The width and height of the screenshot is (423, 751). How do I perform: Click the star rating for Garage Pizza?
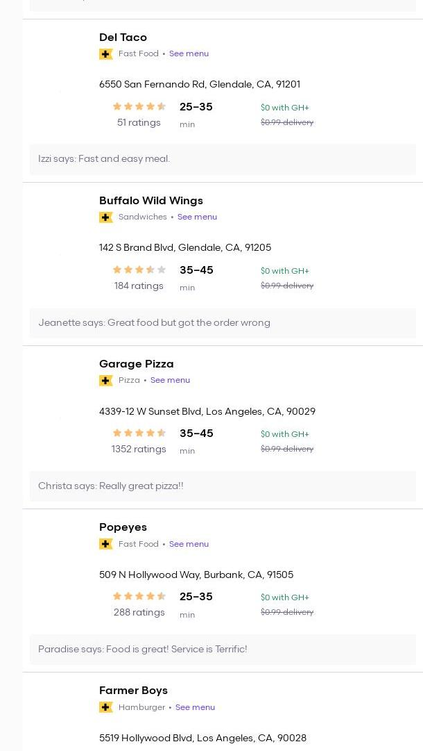(x=139, y=433)
